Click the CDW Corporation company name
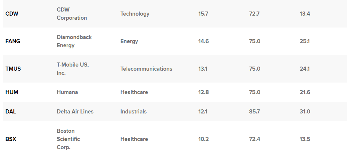347x154 pixels. [72, 14]
